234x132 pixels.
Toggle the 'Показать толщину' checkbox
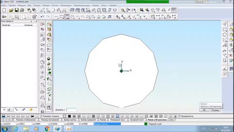[41, 116]
